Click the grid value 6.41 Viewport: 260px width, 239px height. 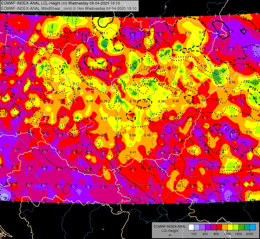133,152
